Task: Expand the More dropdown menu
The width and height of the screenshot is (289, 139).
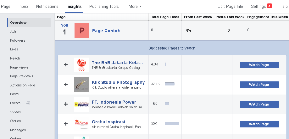Action: click(x=135, y=6)
